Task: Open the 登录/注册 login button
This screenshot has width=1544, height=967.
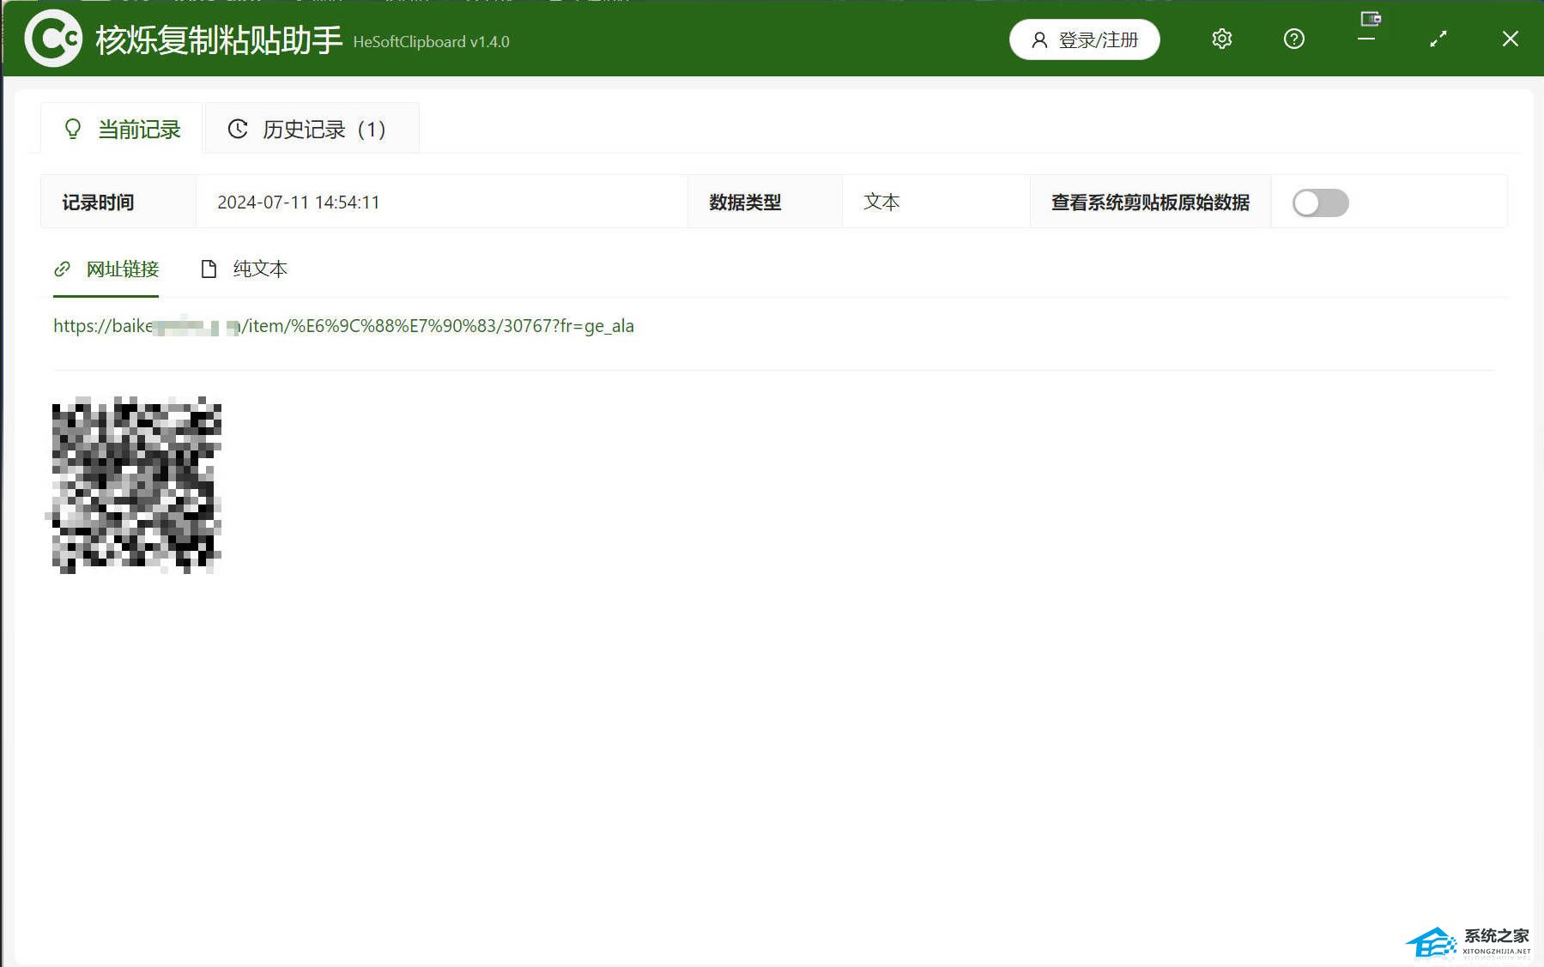Action: point(1084,39)
